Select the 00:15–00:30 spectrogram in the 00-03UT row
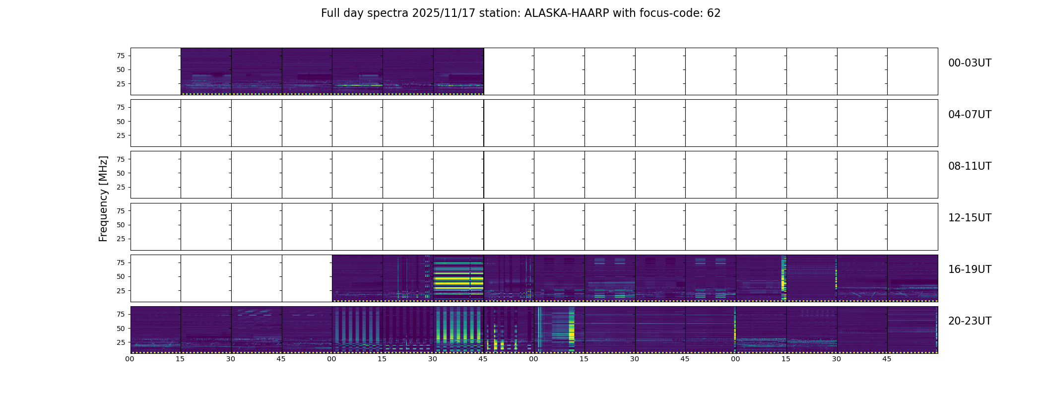 [x=206, y=71]
